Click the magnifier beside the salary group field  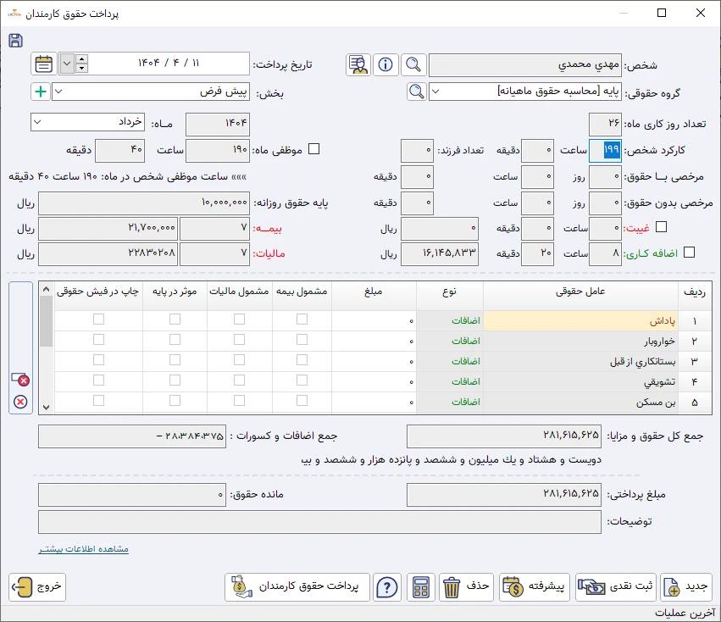(x=415, y=92)
